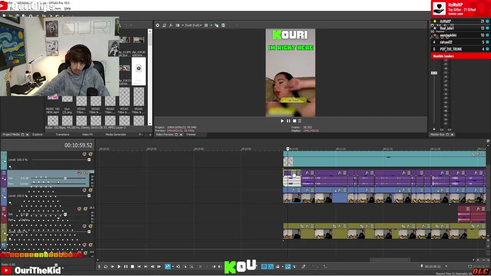This screenshot has height=276, width=491.
Task: Solo video track 3
Action: [x=91, y=154]
